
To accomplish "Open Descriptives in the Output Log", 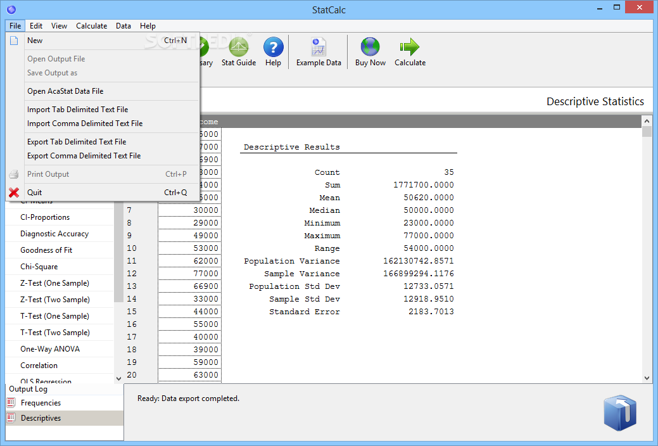I will tap(65, 418).
